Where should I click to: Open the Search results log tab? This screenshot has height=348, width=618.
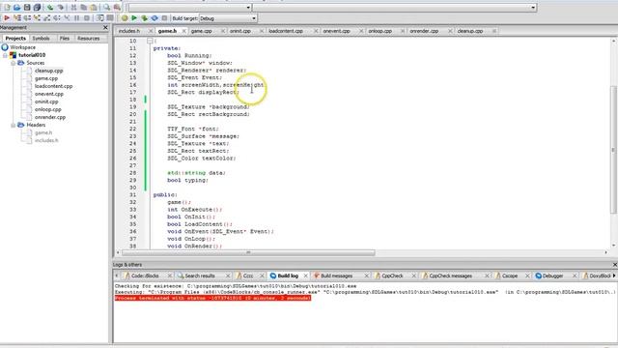coord(200,275)
